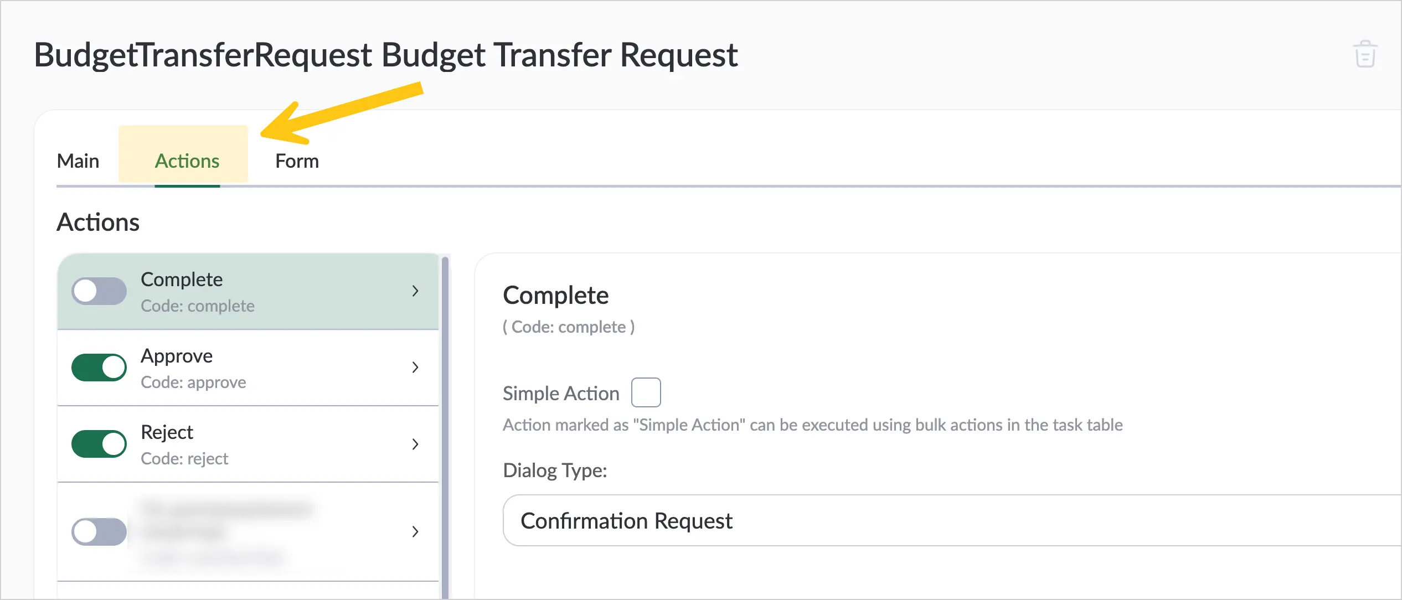This screenshot has height=600, width=1402.
Task: Select the Actions tab
Action: (187, 161)
